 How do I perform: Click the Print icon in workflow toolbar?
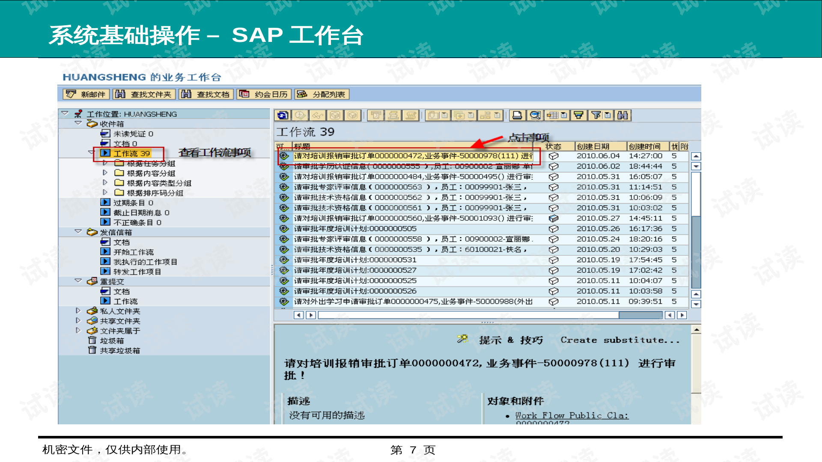tap(517, 115)
